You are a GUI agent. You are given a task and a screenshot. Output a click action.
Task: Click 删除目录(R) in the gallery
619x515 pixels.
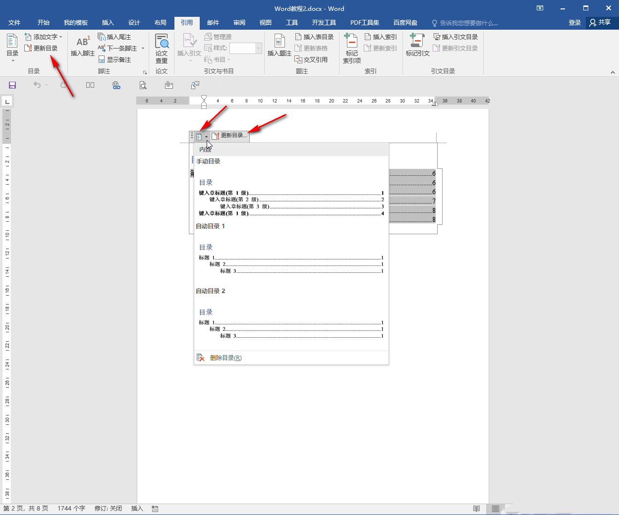[x=291, y=358]
